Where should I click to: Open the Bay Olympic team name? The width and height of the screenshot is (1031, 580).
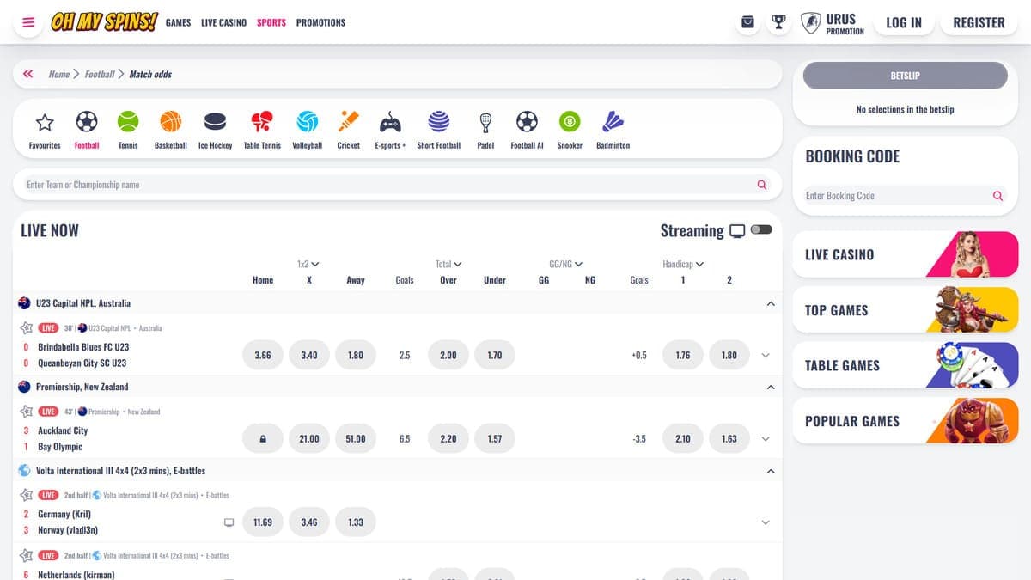(x=60, y=447)
